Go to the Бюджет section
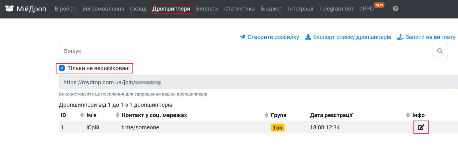This screenshot has height=160, width=458. coord(271,9)
